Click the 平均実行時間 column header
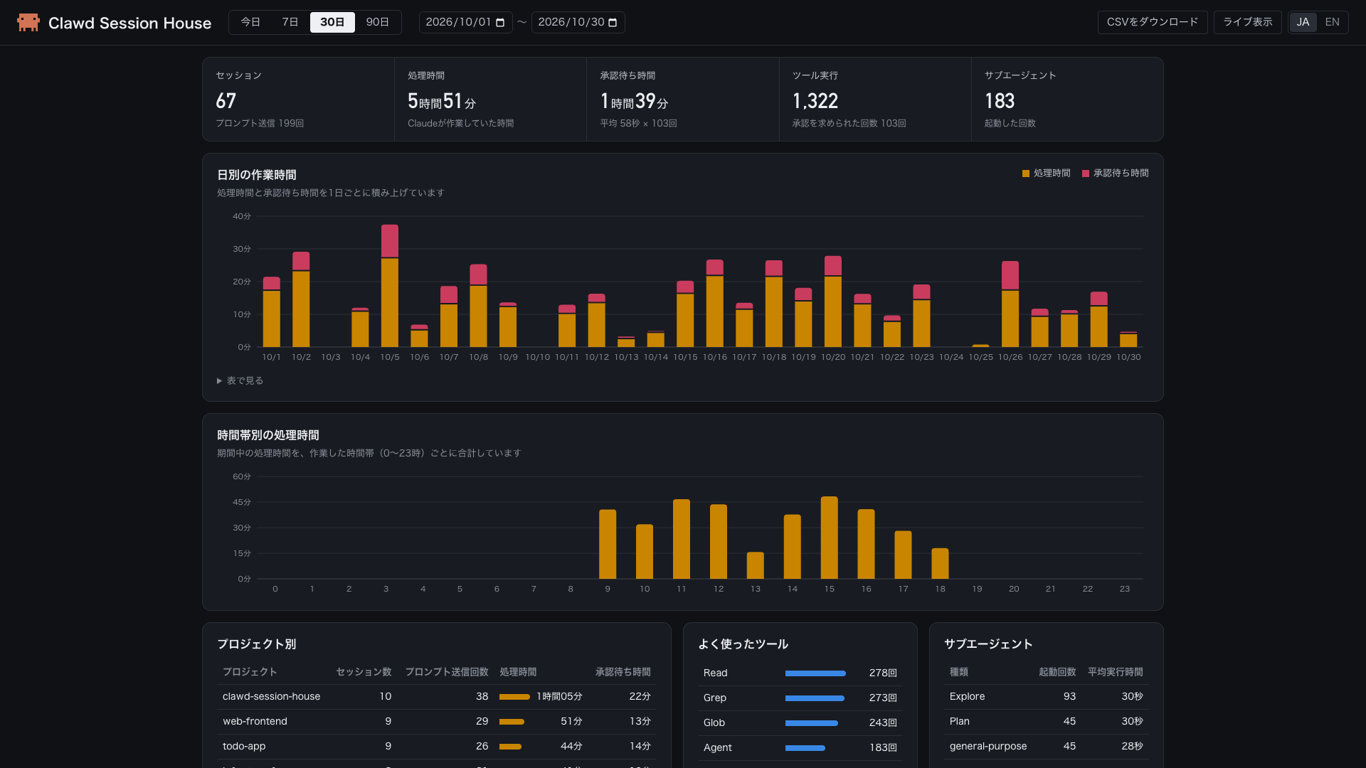 [x=1116, y=672]
